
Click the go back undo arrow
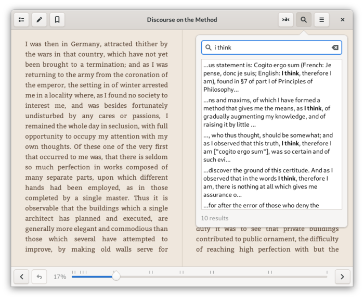[x=39, y=277]
